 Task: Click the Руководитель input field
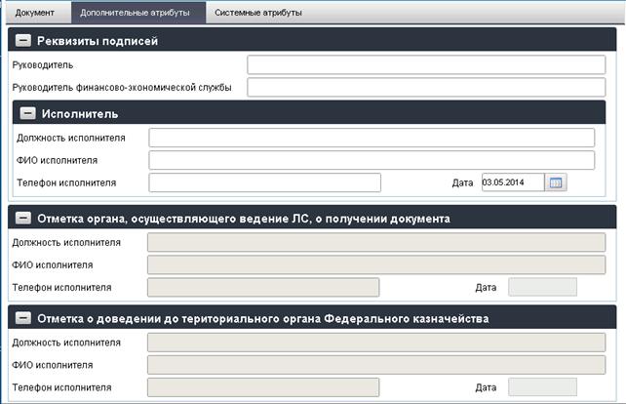point(426,64)
